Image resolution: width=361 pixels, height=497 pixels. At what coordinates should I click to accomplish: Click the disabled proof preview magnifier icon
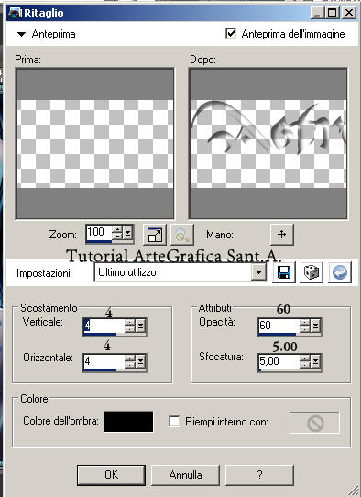tap(182, 235)
